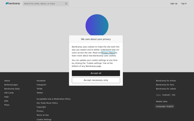This screenshot has height=121, width=194.
Task: Click the search magnifier icon
Action: pyautogui.click(x=66, y=4)
